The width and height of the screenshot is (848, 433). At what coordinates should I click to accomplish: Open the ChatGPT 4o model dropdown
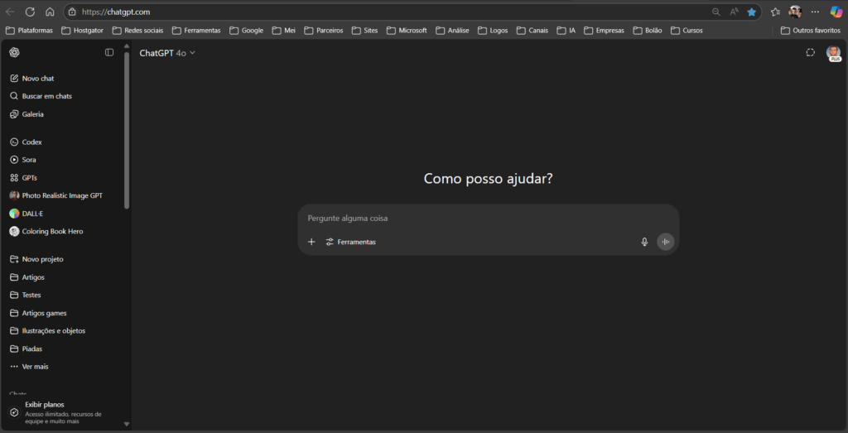(167, 53)
